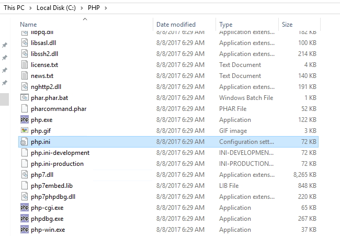Select the file named php.ini-development
Viewport: 340px width, 236px height.
(60, 153)
